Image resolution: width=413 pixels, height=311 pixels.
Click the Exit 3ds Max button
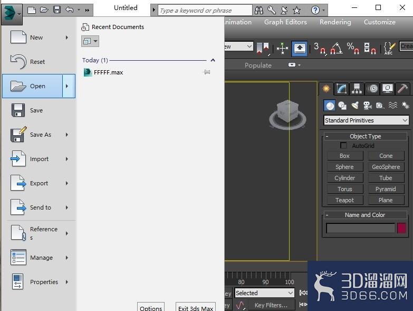point(196,307)
